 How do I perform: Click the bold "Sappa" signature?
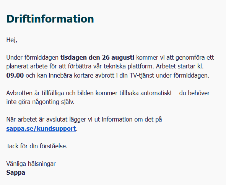tap(16, 172)
